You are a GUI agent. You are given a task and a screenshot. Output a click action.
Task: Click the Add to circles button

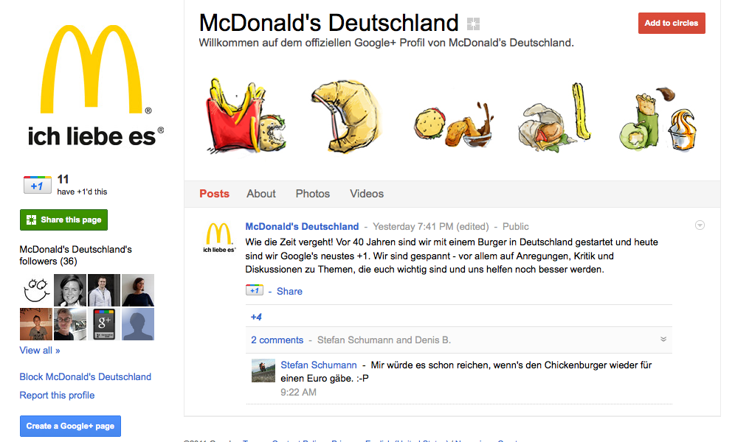pos(672,23)
